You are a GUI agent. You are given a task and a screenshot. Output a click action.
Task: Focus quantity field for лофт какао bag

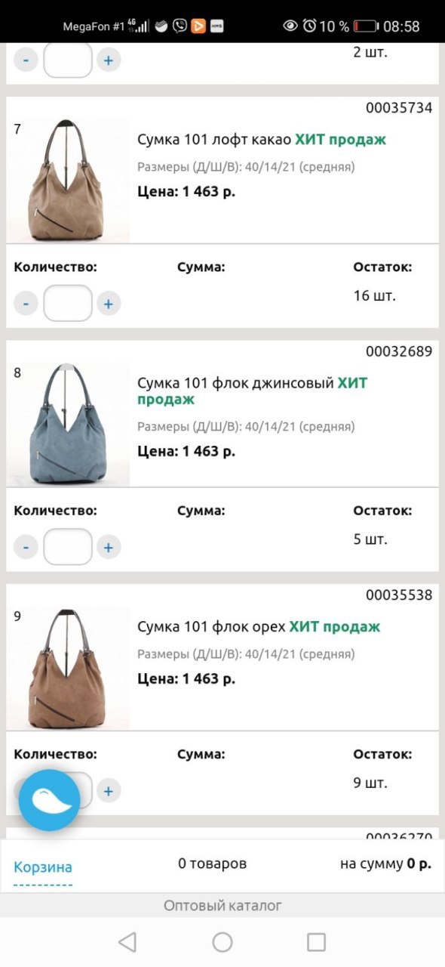click(68, 304)
